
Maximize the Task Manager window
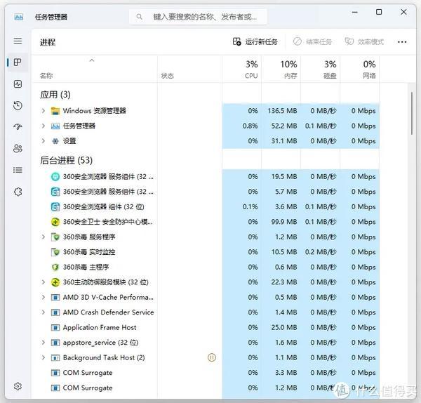pyautogui.click(x=379, y=12)
